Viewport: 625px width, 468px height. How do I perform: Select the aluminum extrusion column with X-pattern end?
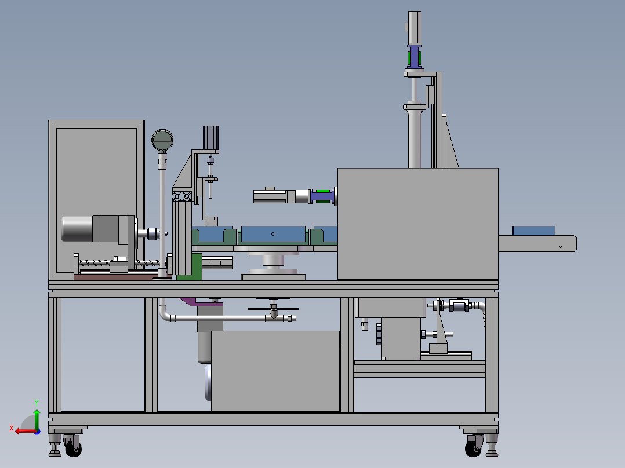click(182, 233)
